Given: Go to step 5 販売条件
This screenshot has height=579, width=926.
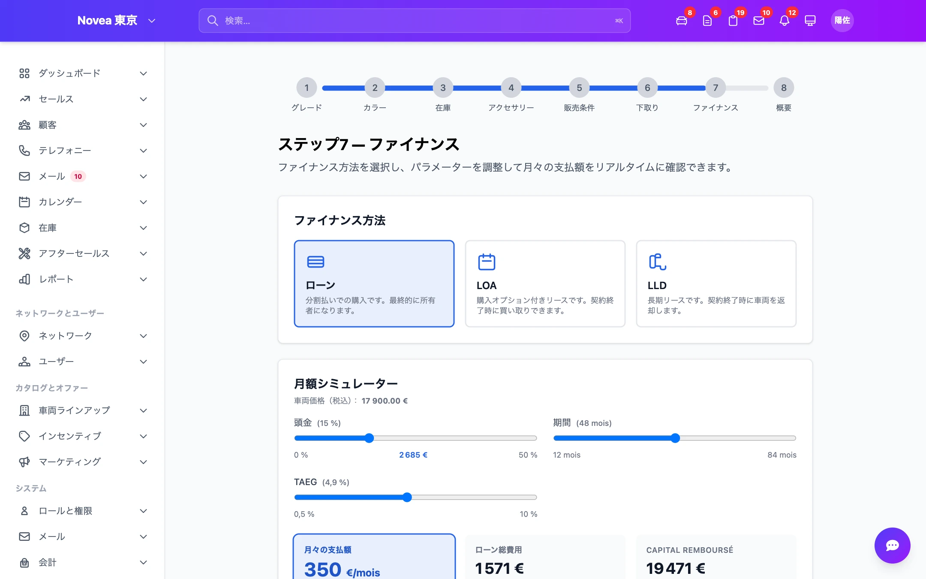Looking at the screenshot, I should click(579, 88).
